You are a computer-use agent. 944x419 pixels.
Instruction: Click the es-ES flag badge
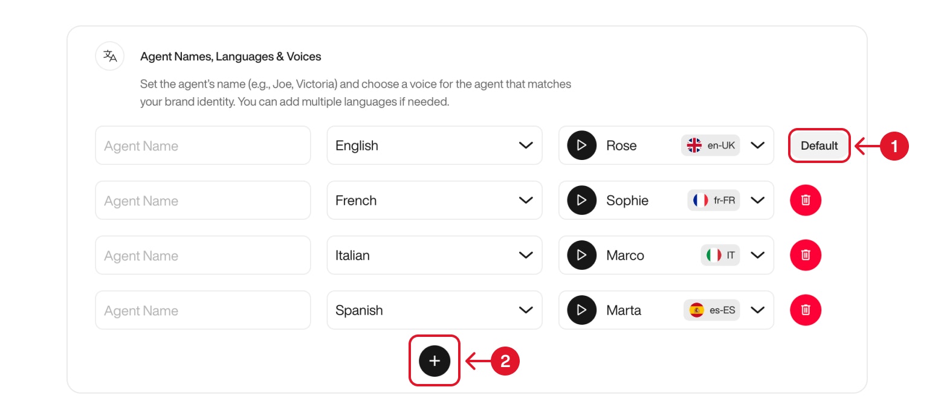[x=711, y=310]
